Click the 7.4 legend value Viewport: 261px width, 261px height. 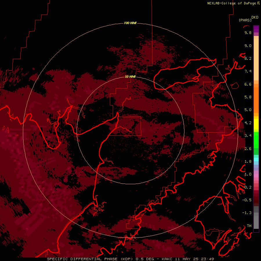(248, 71)
